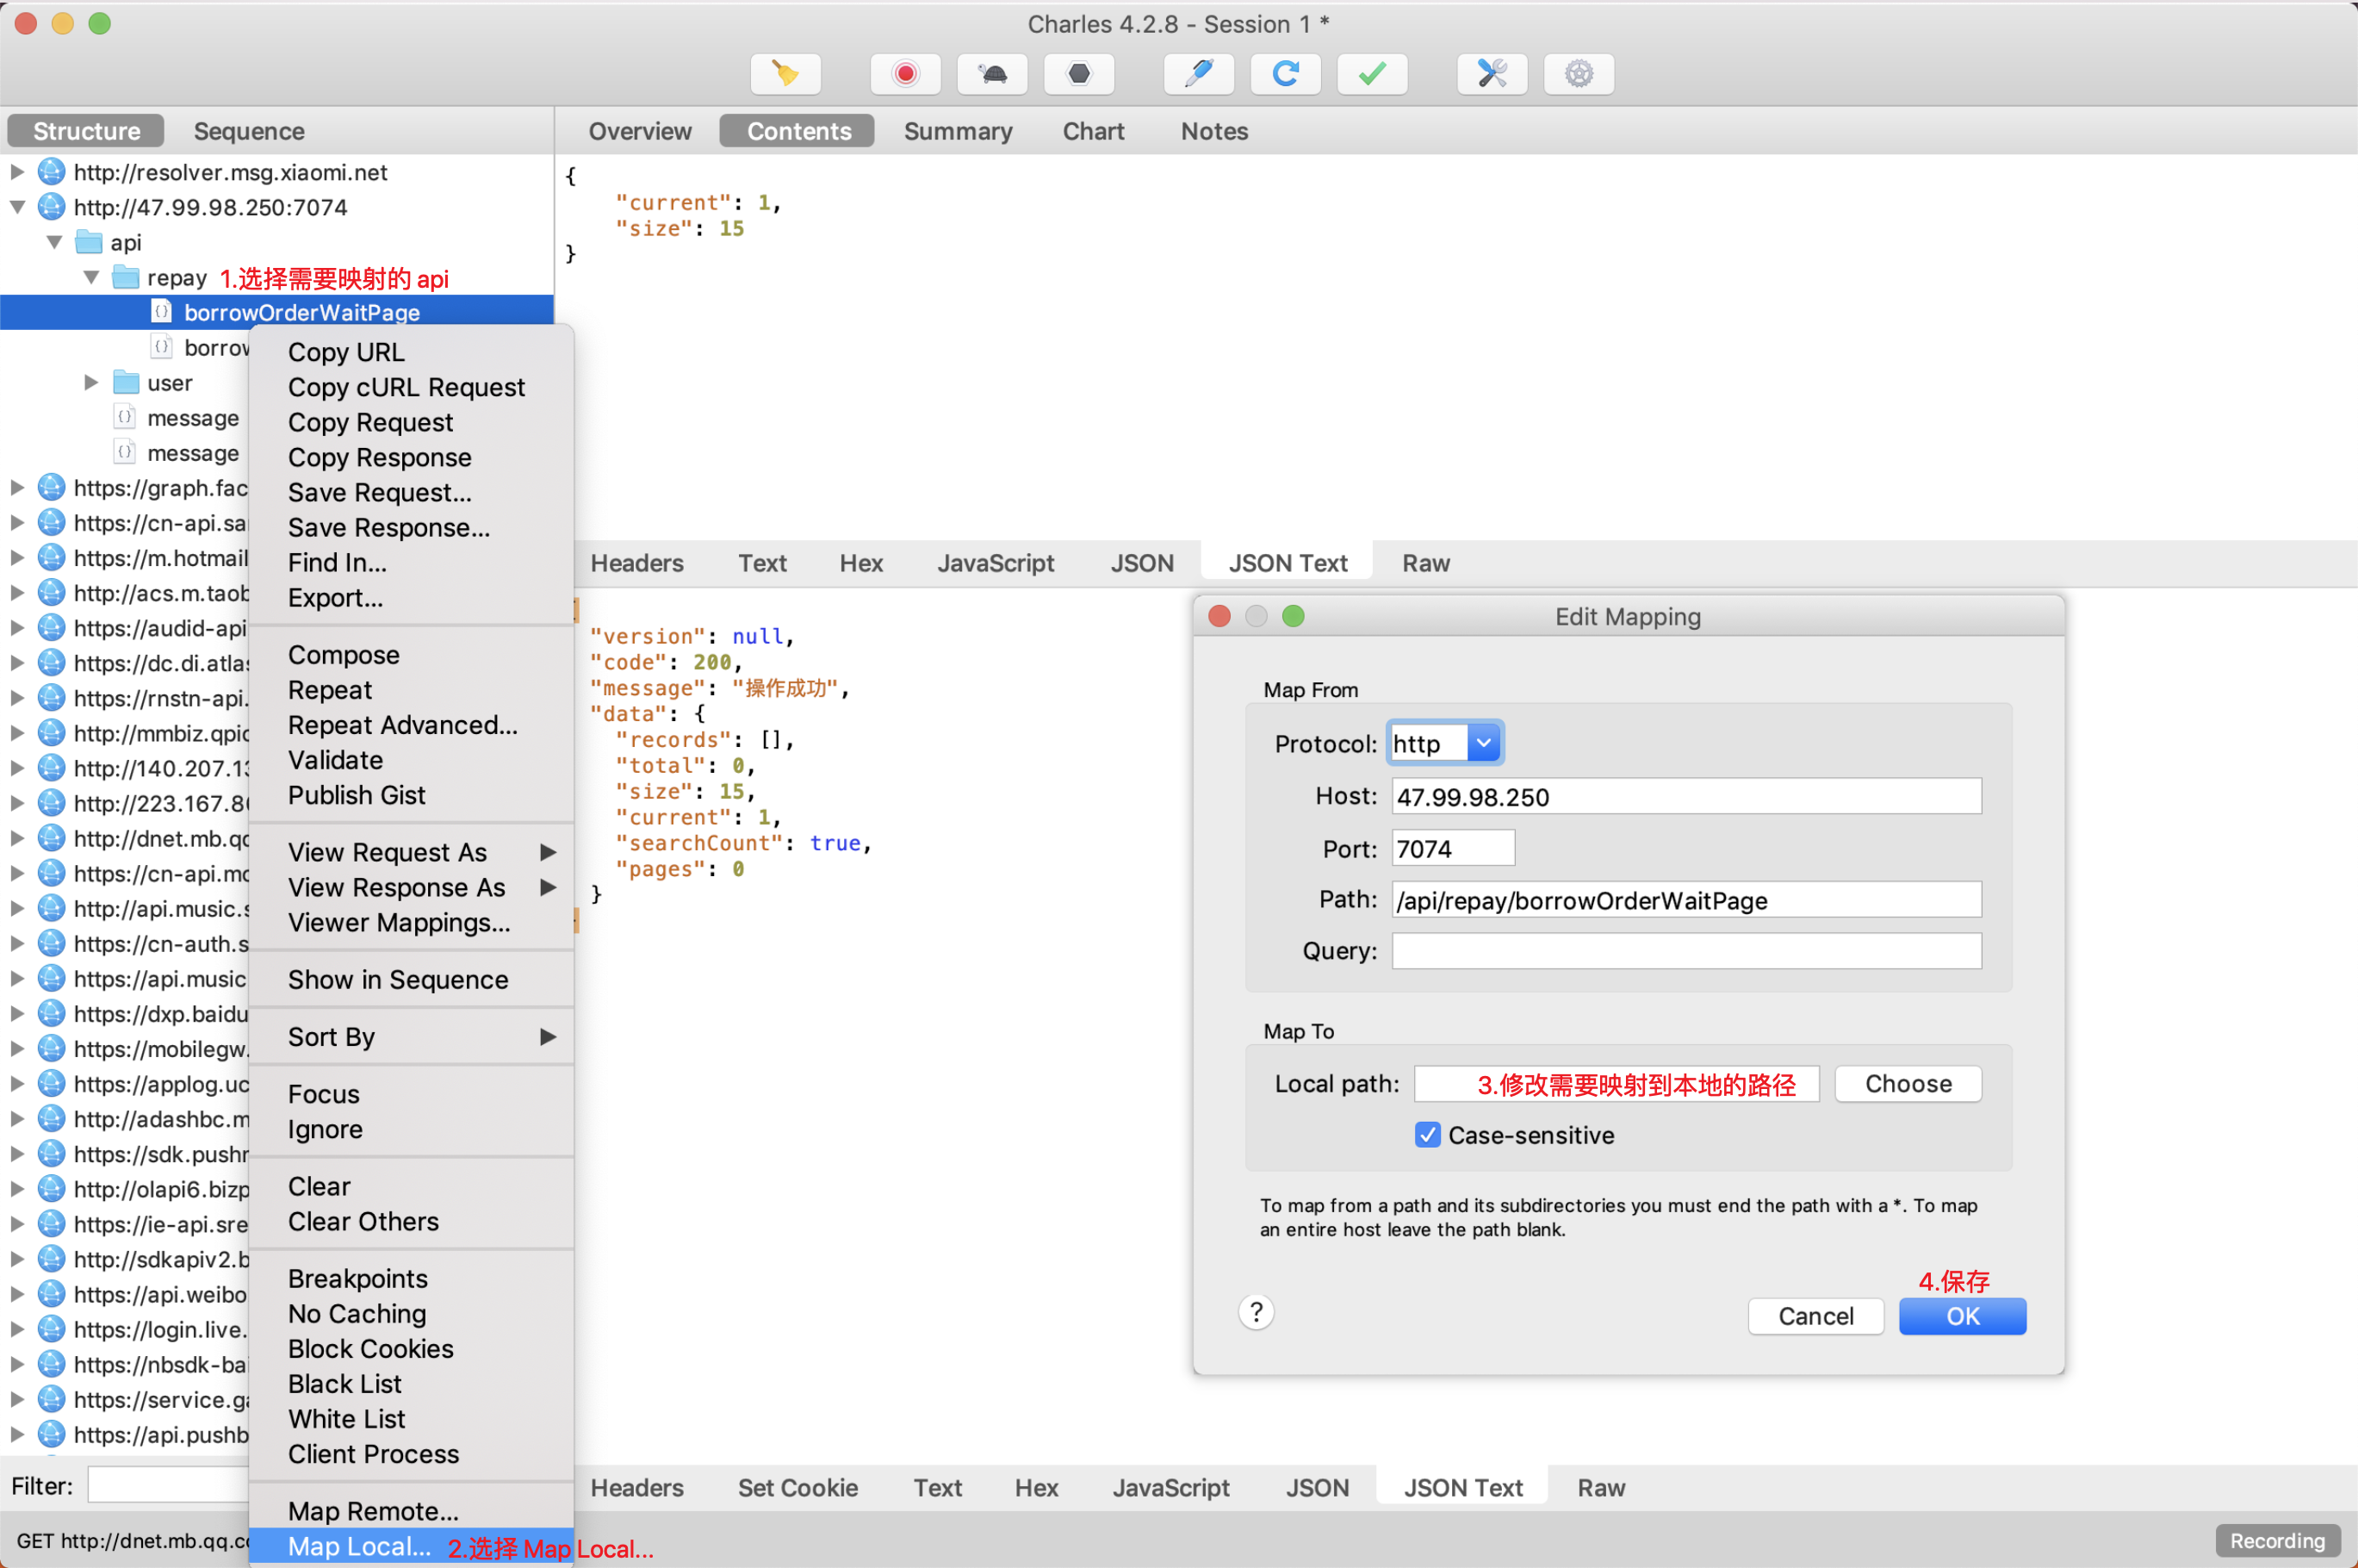Open the settings gear icon

(1579, 74)
